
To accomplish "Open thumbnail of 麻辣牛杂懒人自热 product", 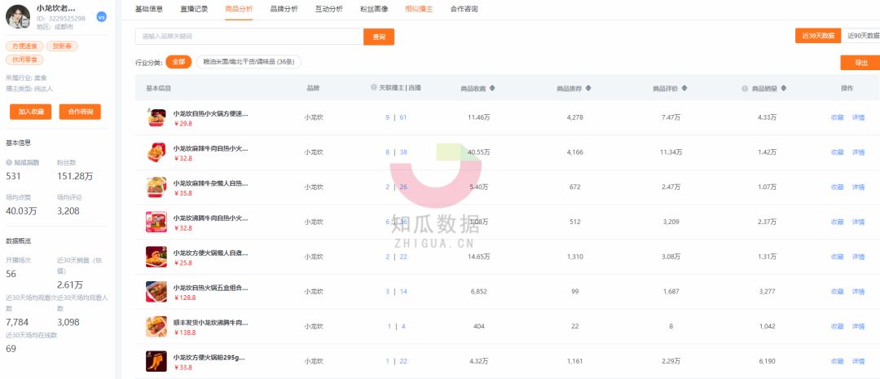I will (x=156, y=187).
